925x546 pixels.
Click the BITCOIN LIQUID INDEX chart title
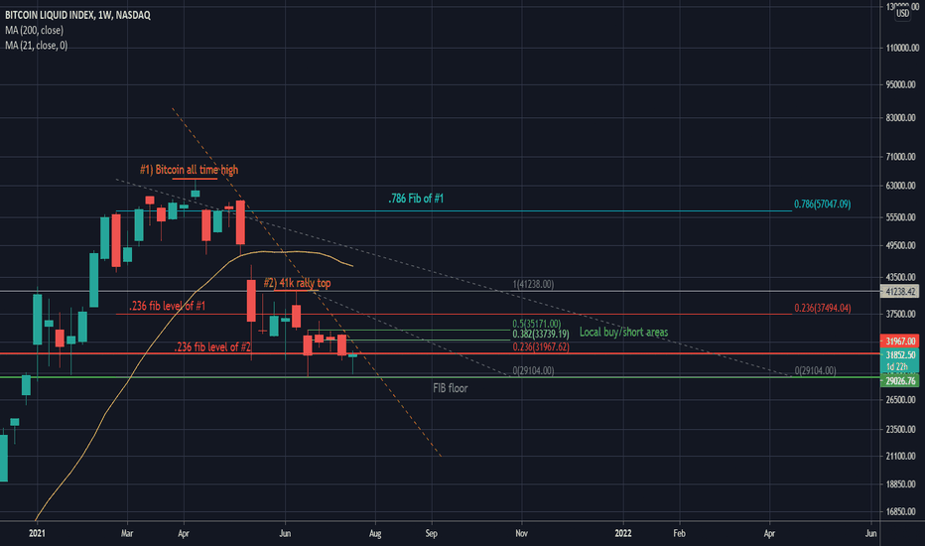(x=77, y=15)
